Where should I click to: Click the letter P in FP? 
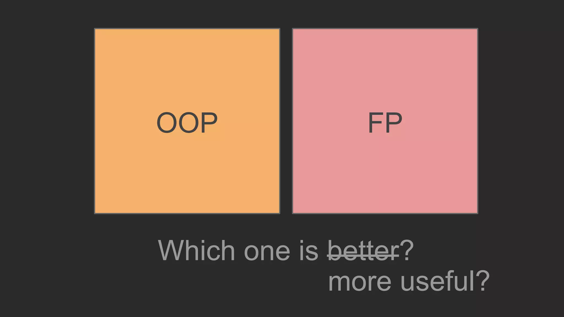point(394,123)
